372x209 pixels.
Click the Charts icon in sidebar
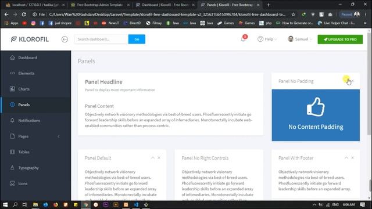(12, 89)
